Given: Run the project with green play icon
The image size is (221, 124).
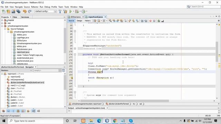Looking at the screenshot, I should 70,11.
